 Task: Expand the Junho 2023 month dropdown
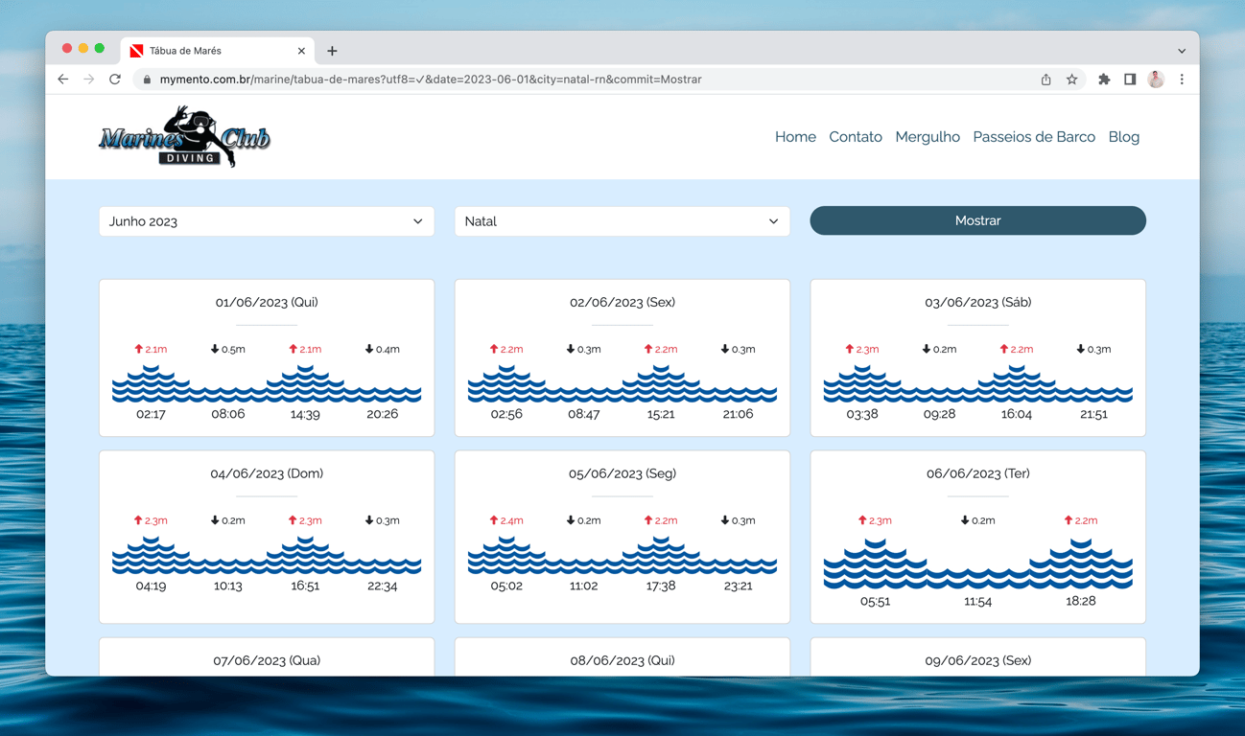point(267,221)
